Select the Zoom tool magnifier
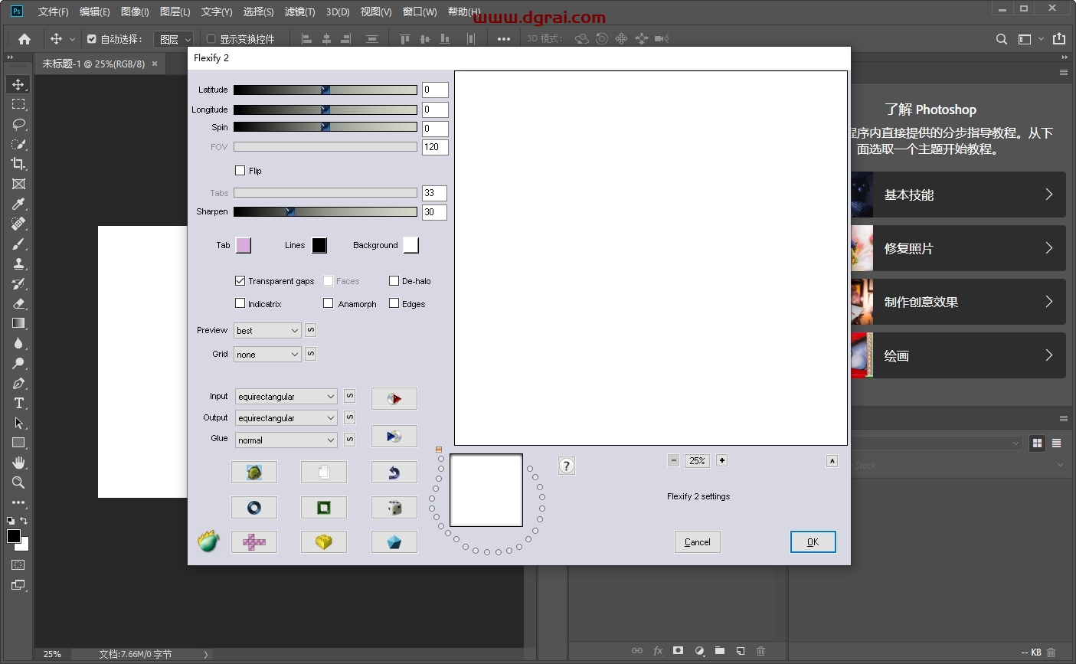Image resolution: width=1076 pixels, height=664 pixels. click(x=18, y=482)
